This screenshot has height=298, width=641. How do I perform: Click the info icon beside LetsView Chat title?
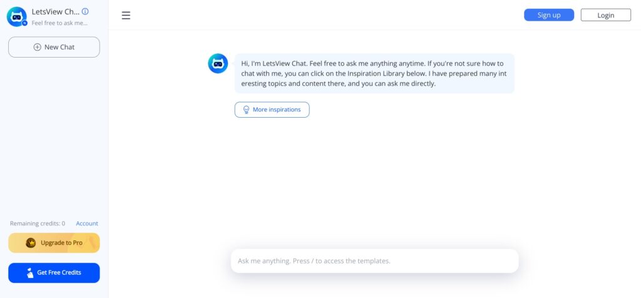pyautogui.click(x=85, y=11)
